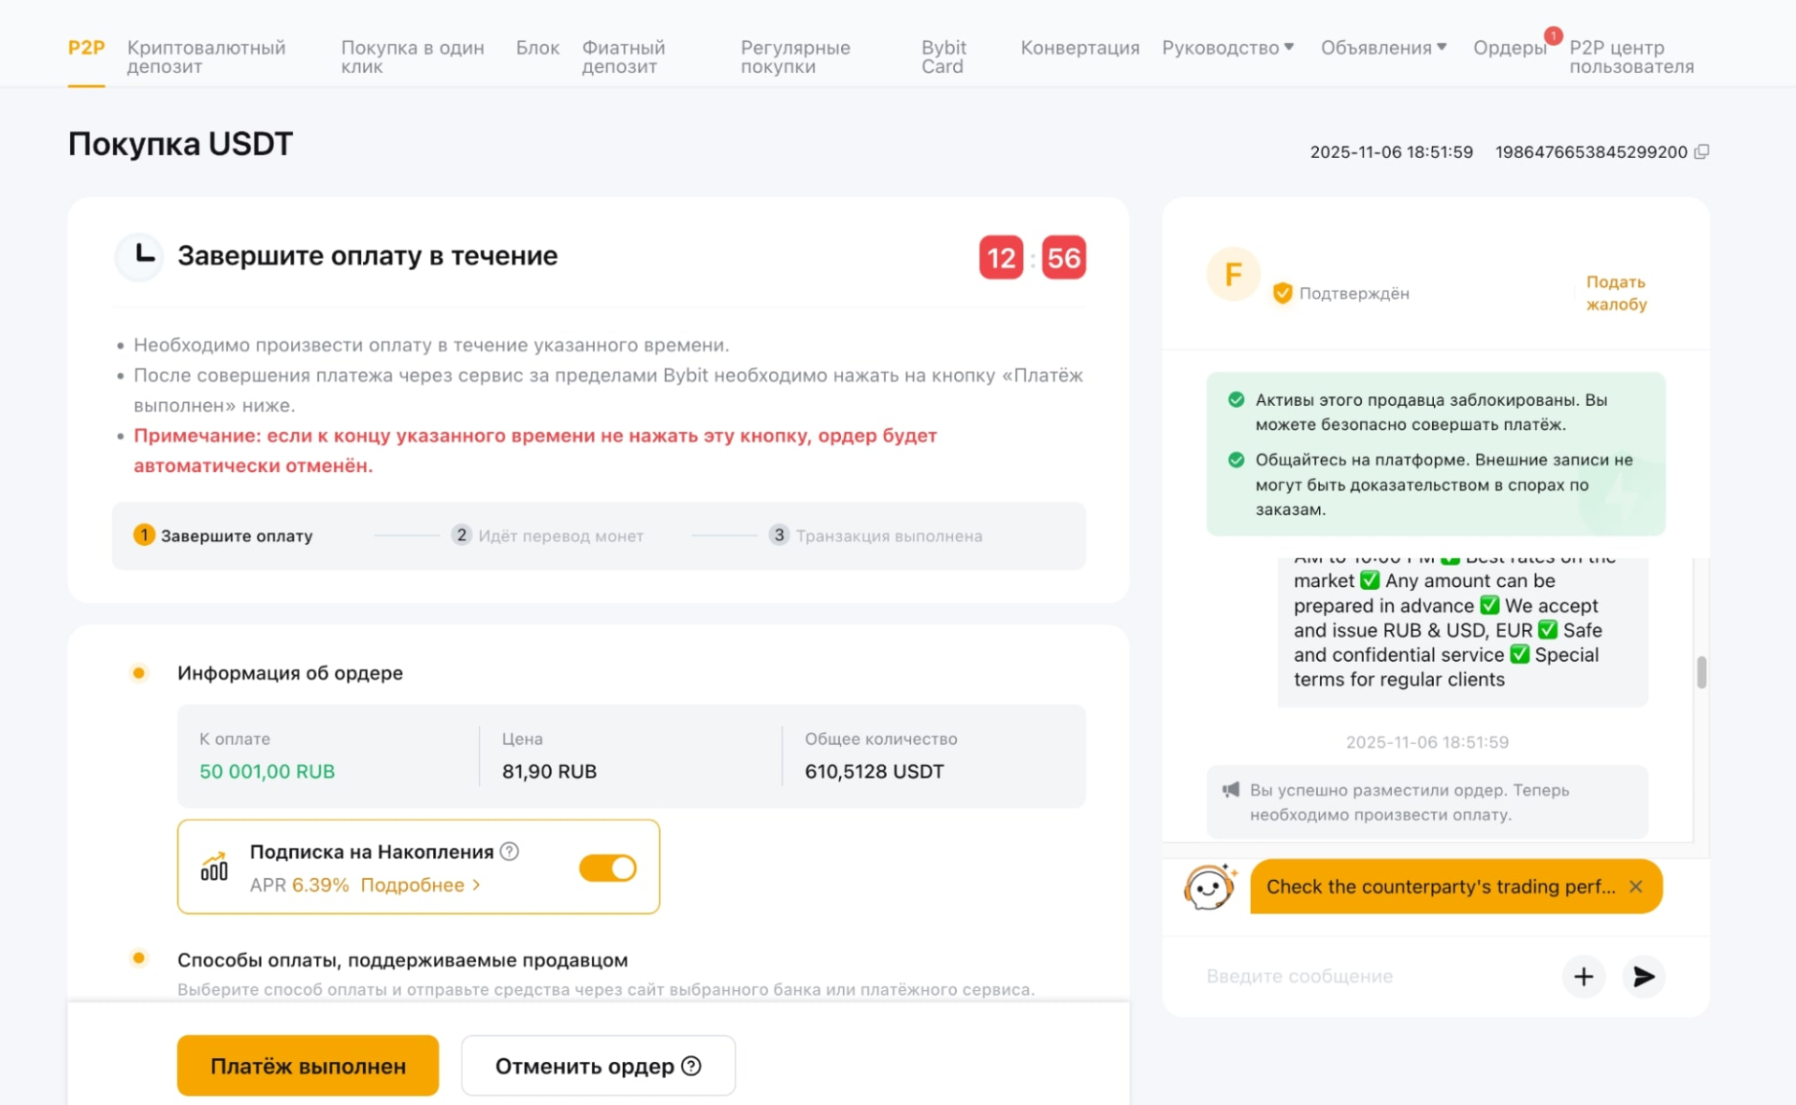
Task: Copy the order number with copy icon
Action: (x=1702, y=151)
